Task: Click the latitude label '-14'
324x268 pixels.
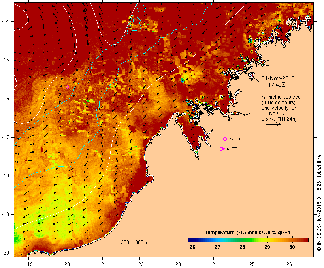Action: (x=5, y=21)
